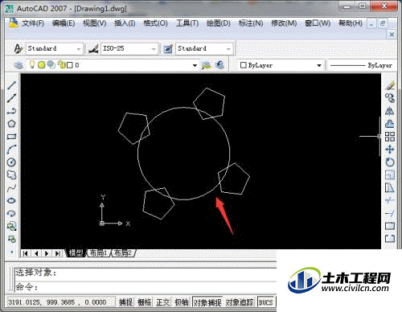Open the Table Style manager icon
The width and height of the screenshot is (402, 312).
pyautogui.click(x=168, y=49)
